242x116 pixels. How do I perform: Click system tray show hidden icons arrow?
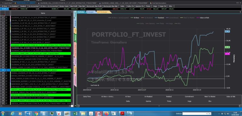point(219,114)
